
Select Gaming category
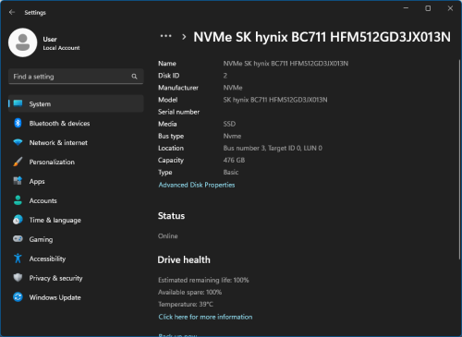[x=76, y=239]
